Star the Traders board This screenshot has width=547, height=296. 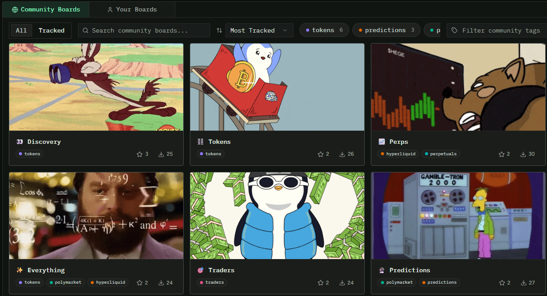tap(321, 283)
